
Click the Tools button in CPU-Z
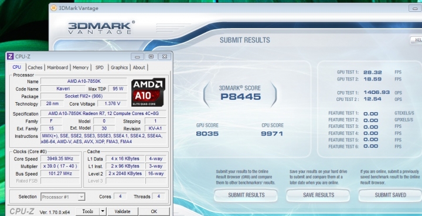88,212
